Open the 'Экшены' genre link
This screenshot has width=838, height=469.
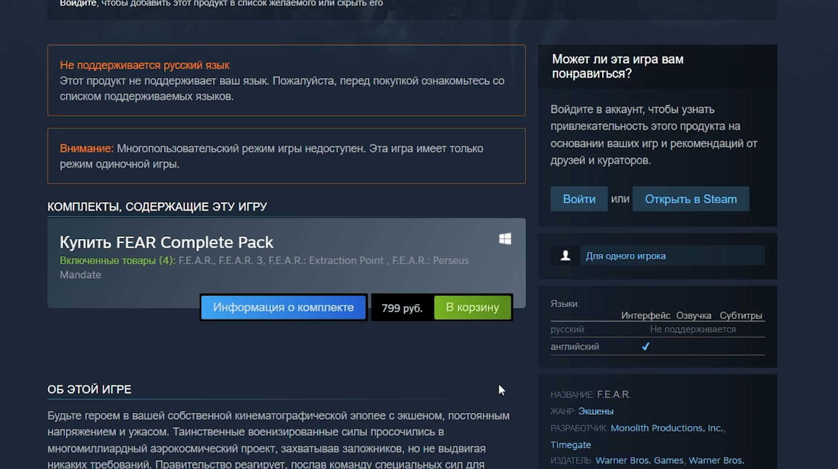click(x=596, y=411)
